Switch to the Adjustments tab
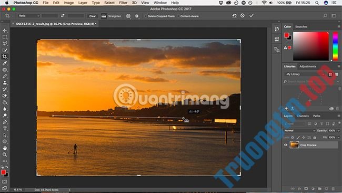This screenshot has height=193, width=342. pos(308,66)
